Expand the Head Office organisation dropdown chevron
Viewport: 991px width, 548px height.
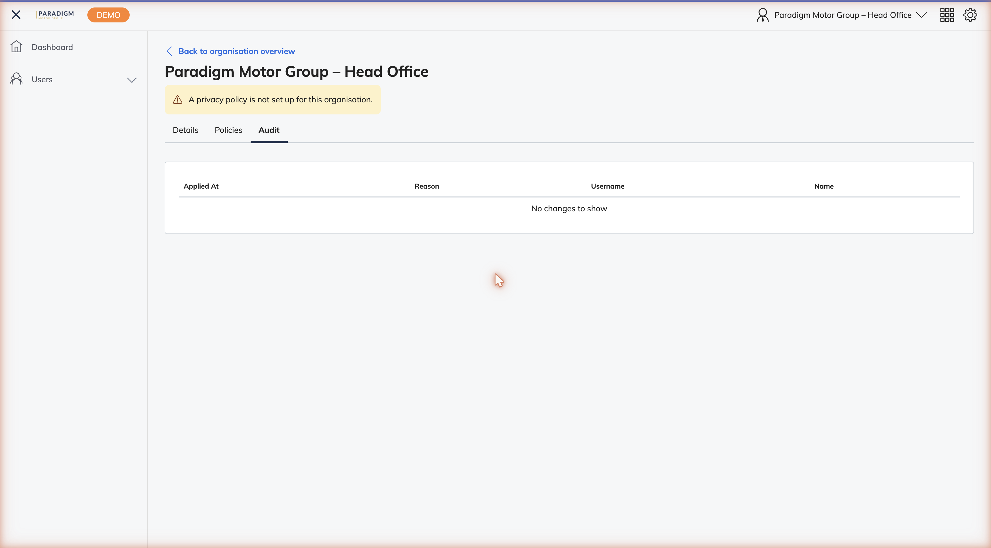pyautogui.click(x=921, y=15)
